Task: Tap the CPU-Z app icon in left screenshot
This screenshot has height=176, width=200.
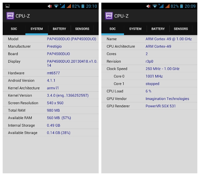Action: [10, 16]
